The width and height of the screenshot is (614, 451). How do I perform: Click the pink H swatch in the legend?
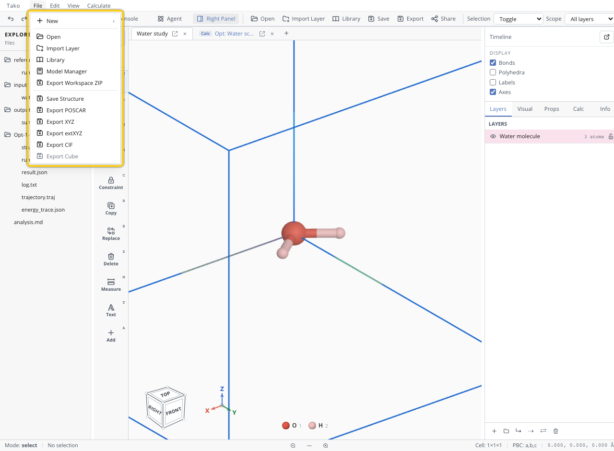pyautogui.click(x=312, y=426)
